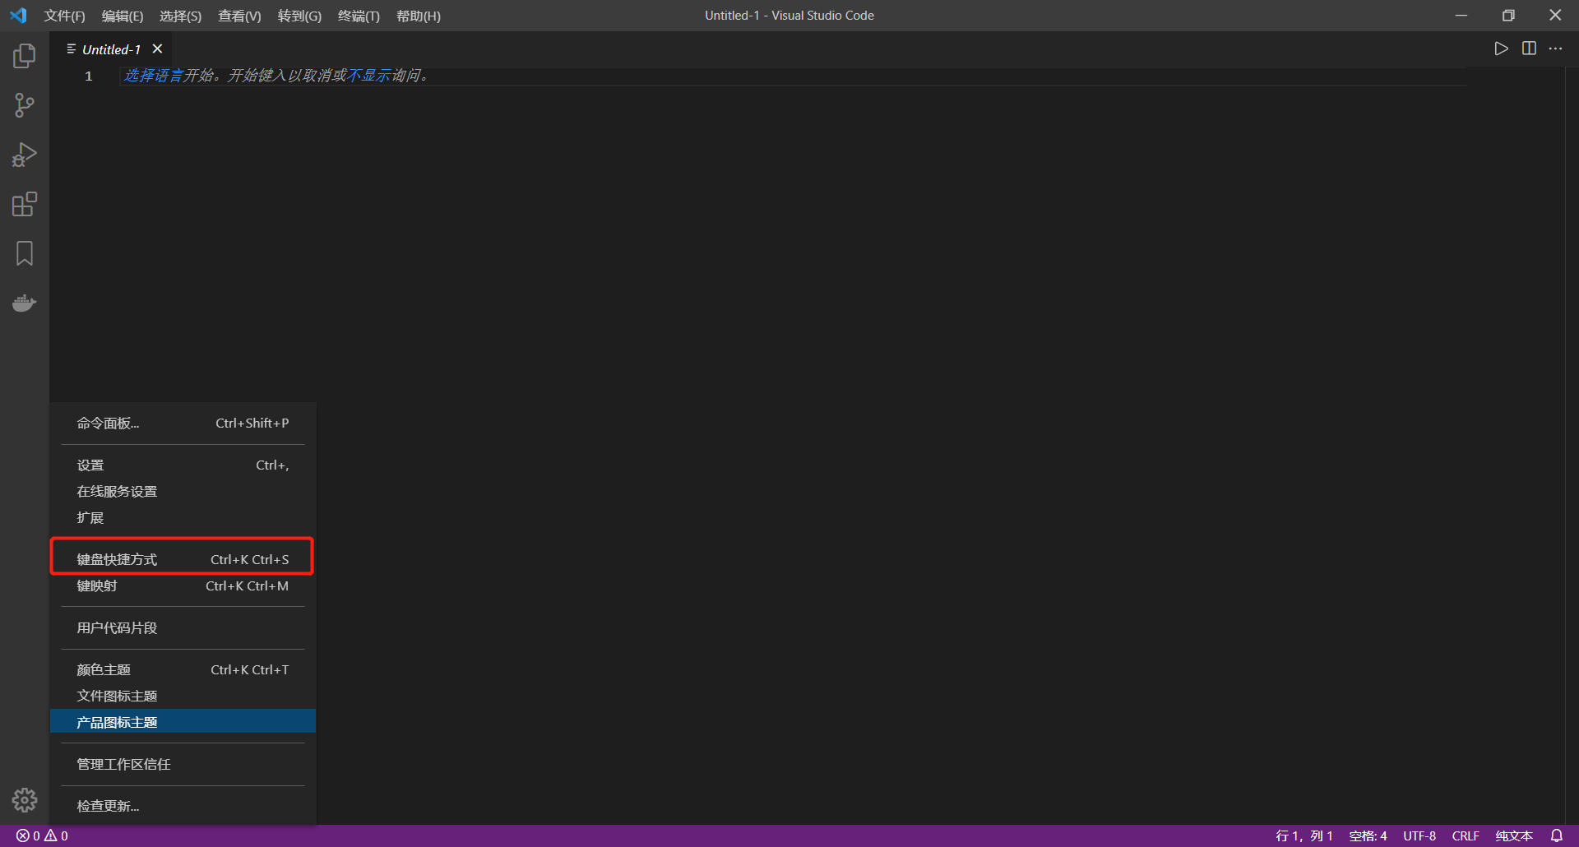
Task: Click line number 1 in the gutter
Action: 89,76
